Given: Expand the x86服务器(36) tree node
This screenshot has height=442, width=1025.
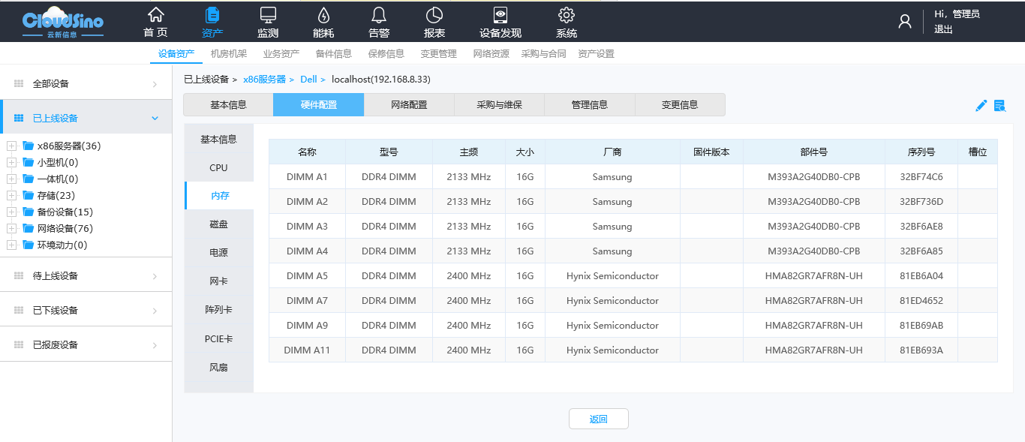Looking at the screenshot, I should point(11,146).
